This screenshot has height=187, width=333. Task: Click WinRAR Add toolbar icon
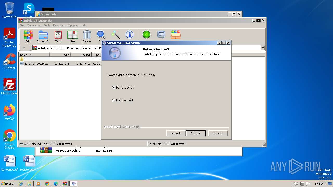[x=28, y=36]
